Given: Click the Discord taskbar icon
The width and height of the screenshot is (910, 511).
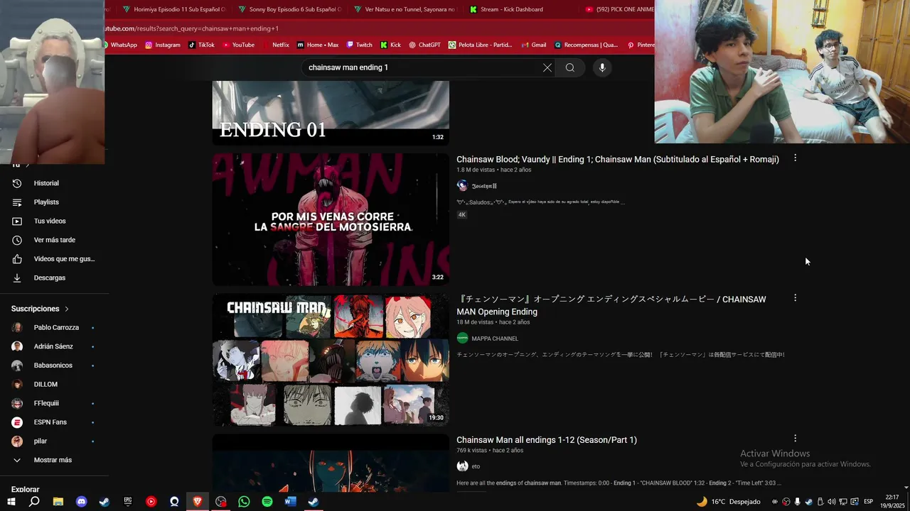Looking at the screenshot, I should (81, 501).
